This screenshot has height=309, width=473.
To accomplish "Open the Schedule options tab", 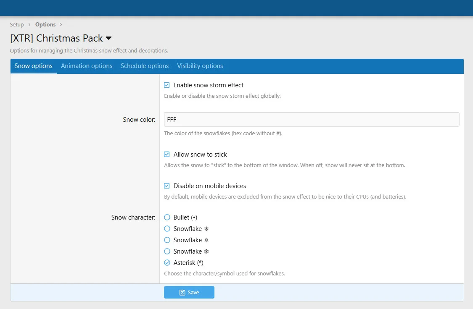I will tap(145, 66).
